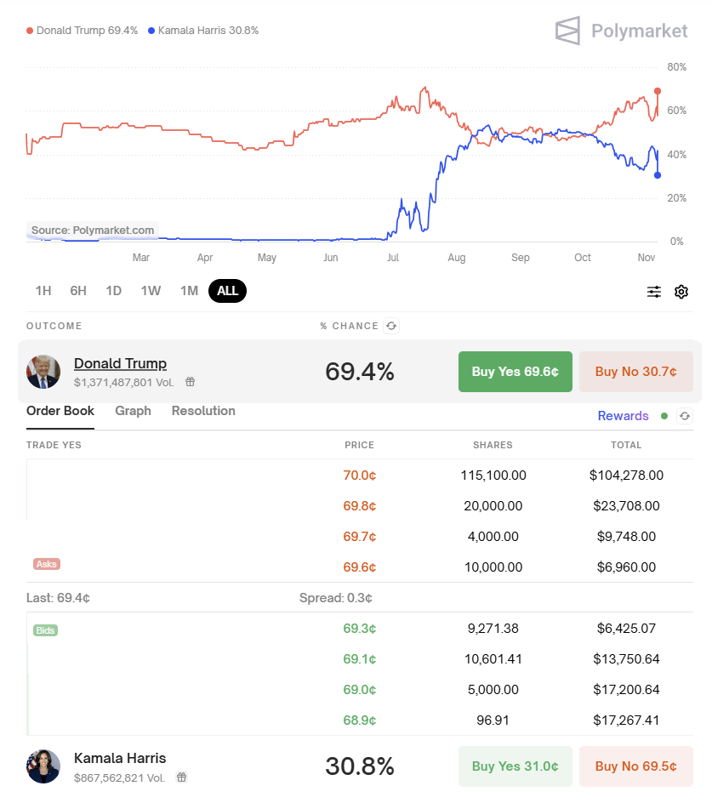This screenshot has height=803, width=712.
Task: Click the refresh icon next to Rewards
Action: (685, 416)
